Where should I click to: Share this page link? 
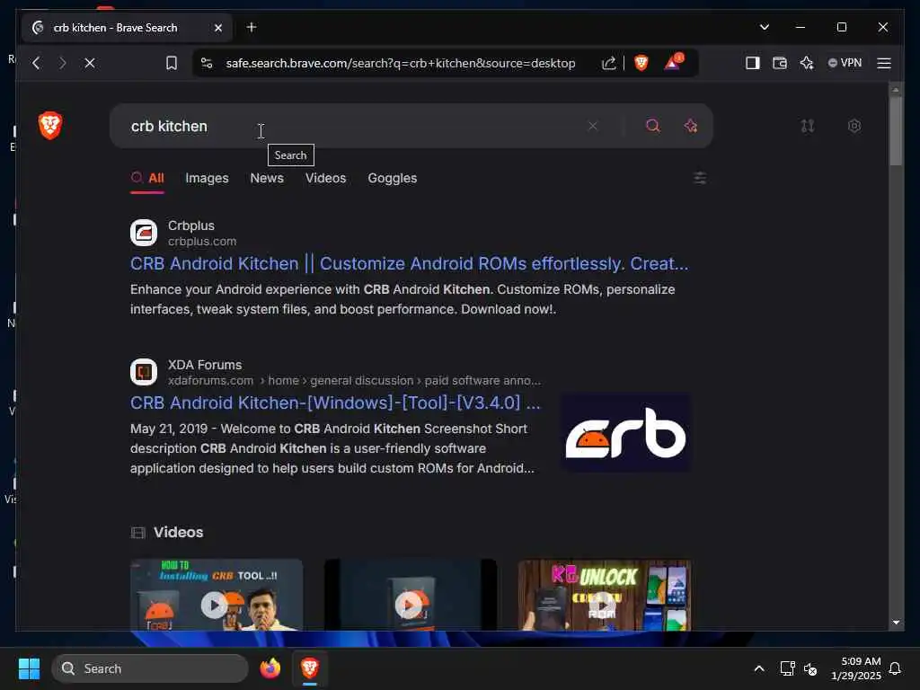click(x=609, y=63)
